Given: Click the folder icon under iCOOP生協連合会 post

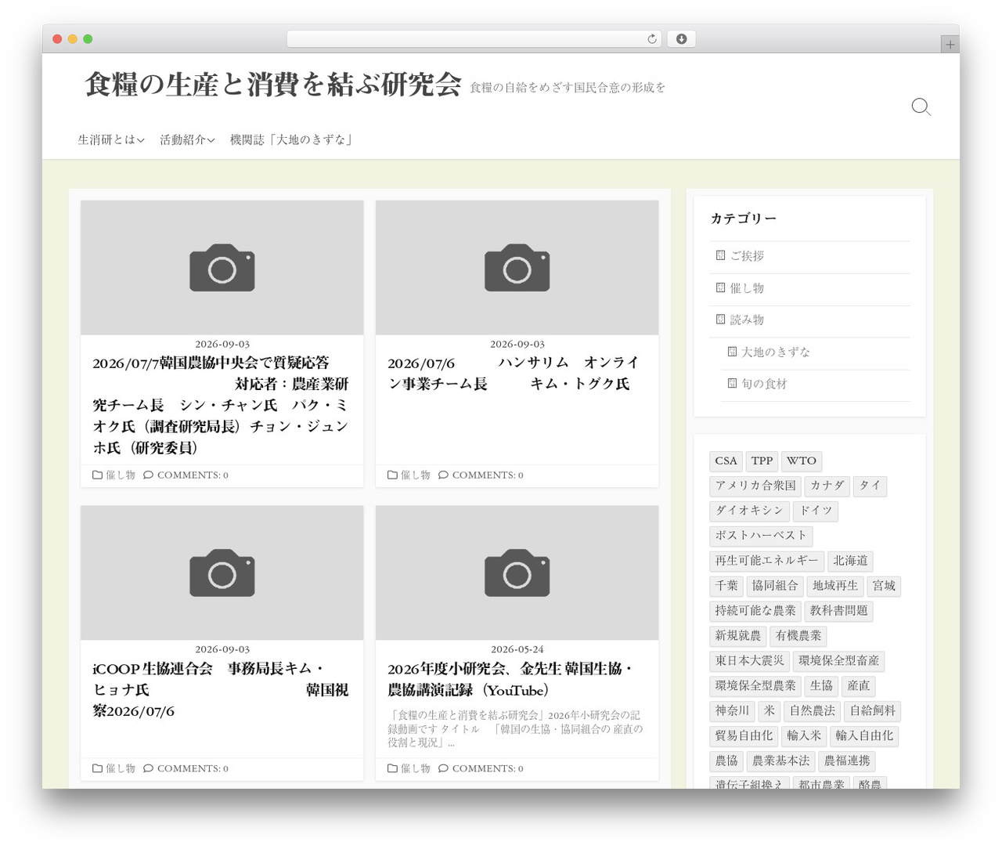Looking at the screenshot, I should [x=98, y=768].
